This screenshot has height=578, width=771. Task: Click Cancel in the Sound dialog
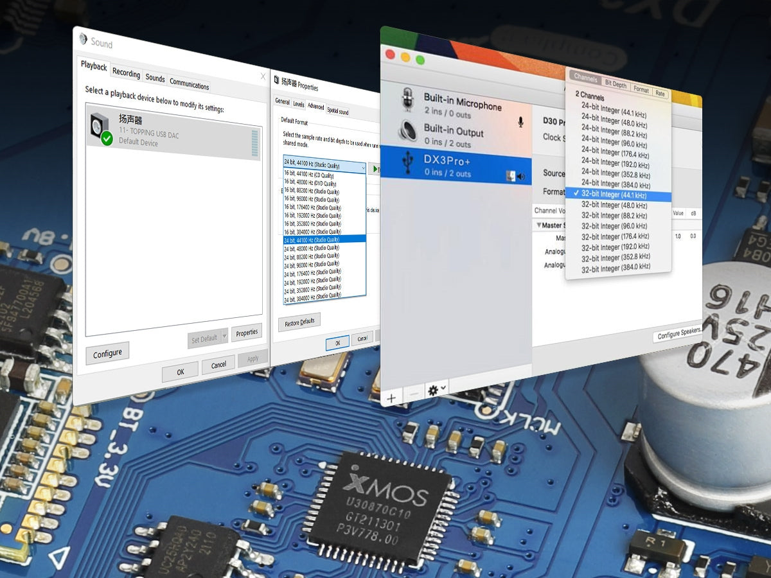pos(218,365)
